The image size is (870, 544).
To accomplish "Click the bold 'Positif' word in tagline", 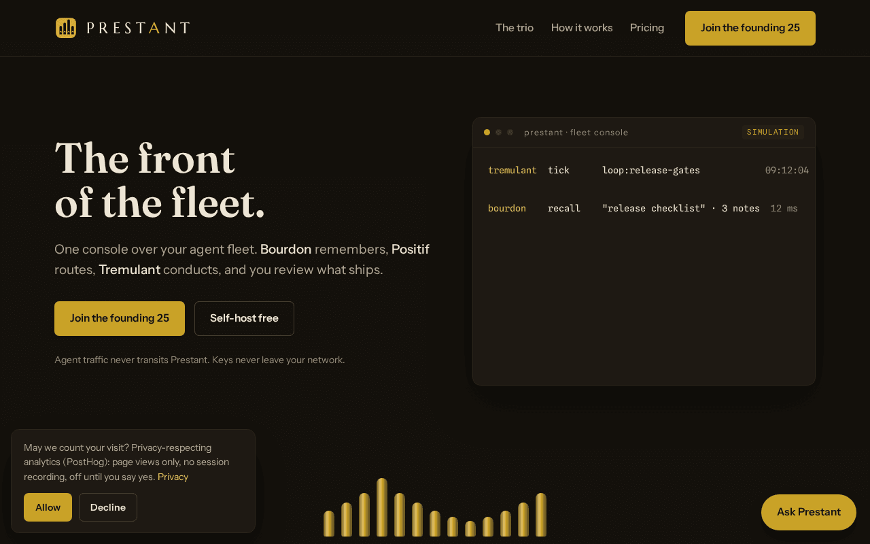I will [x=411, y=250].
